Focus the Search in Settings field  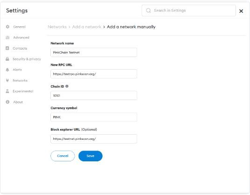coord(189,11)
